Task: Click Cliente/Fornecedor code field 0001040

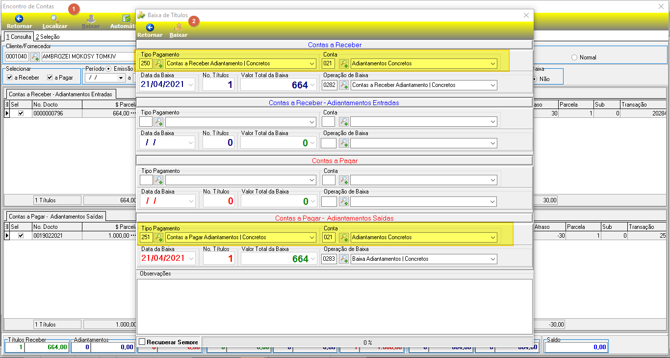Action: coord(17,56)
